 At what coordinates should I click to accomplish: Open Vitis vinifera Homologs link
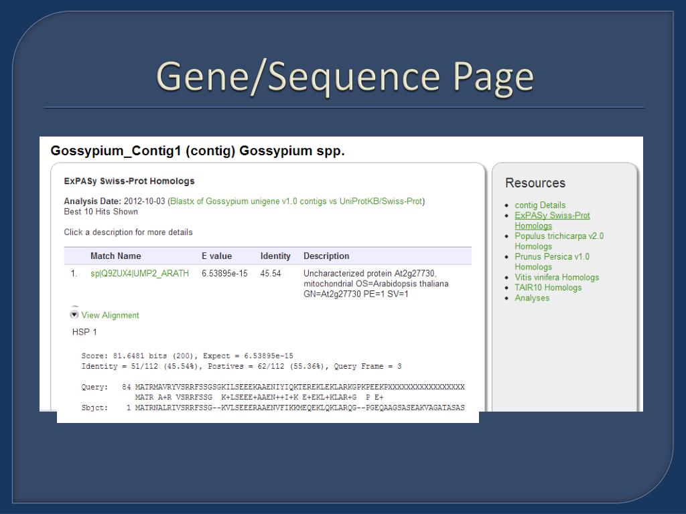pos(557,277)
